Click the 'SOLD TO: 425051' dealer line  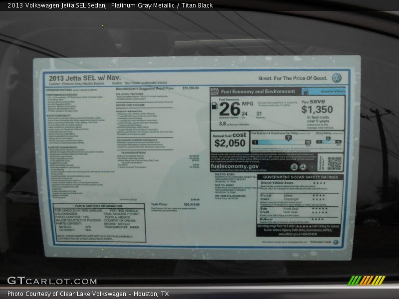[x=225, y=174]
